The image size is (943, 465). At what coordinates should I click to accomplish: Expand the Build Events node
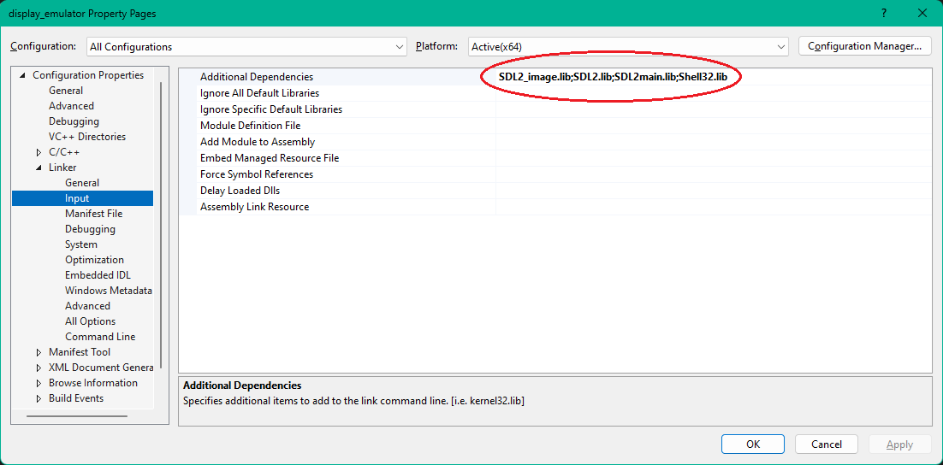coord(39,398)
